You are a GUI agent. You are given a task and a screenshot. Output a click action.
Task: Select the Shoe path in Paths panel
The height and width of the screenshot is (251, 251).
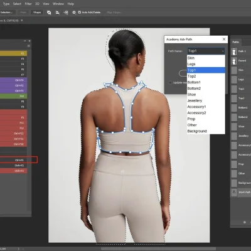click(x=241, y=126)
